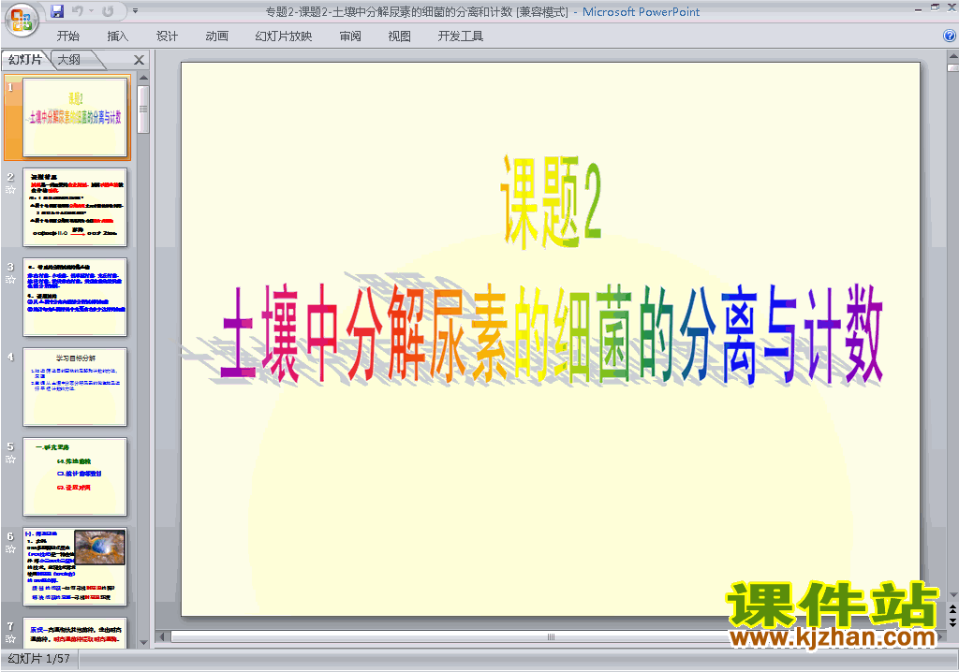
Task: Click animation star icon beside slide 5
Action: (10, 460)
